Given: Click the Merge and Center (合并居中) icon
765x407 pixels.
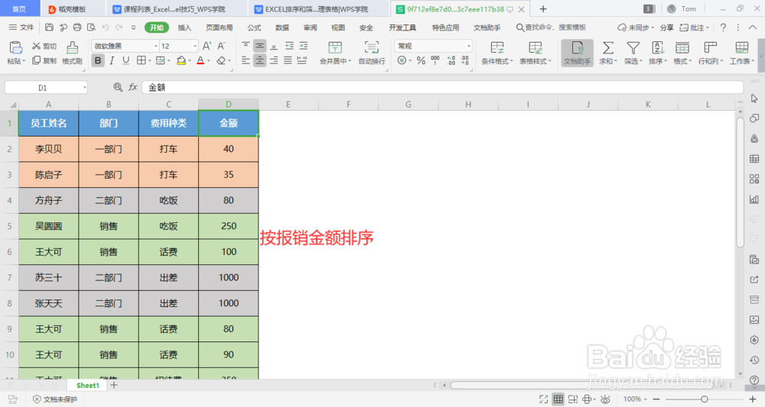Looking at the screenshot, I should [335, 47].
